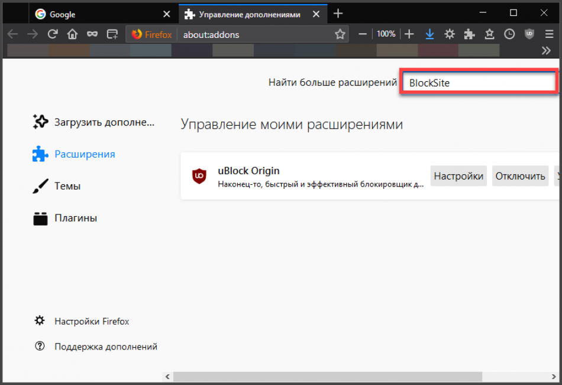Click the BlockSite extension search field
Screen dimensions: 562x385
(x=479, y=82)
